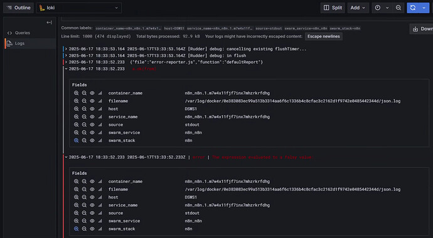Select Queries in the outline sidebar
Image resolution: width=433 pixels, height=238 pixels.
23,33
